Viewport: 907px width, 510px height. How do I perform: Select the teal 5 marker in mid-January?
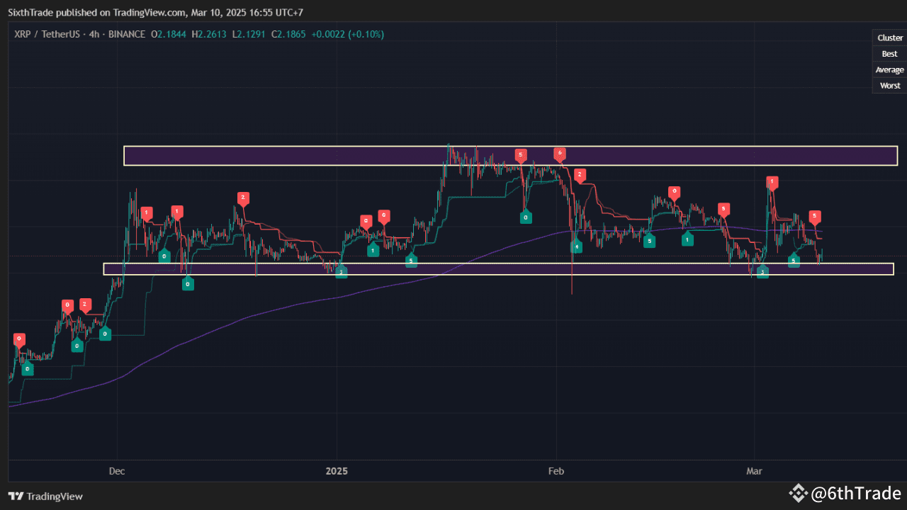(411, 261)
